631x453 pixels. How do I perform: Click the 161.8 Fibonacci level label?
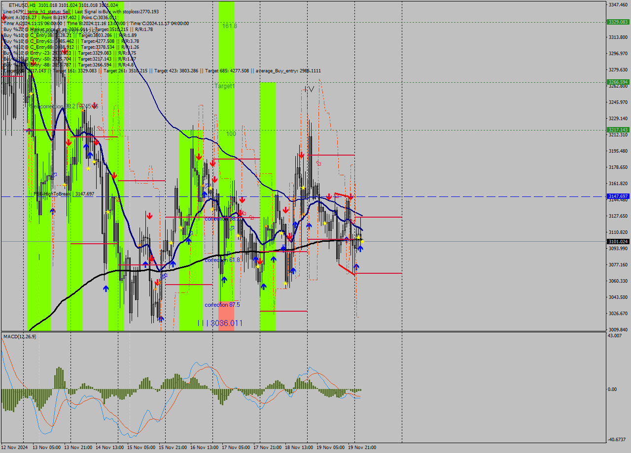[229, 26]
